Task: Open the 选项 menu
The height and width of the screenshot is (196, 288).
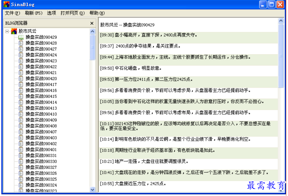Action: [x=51, y=13]
